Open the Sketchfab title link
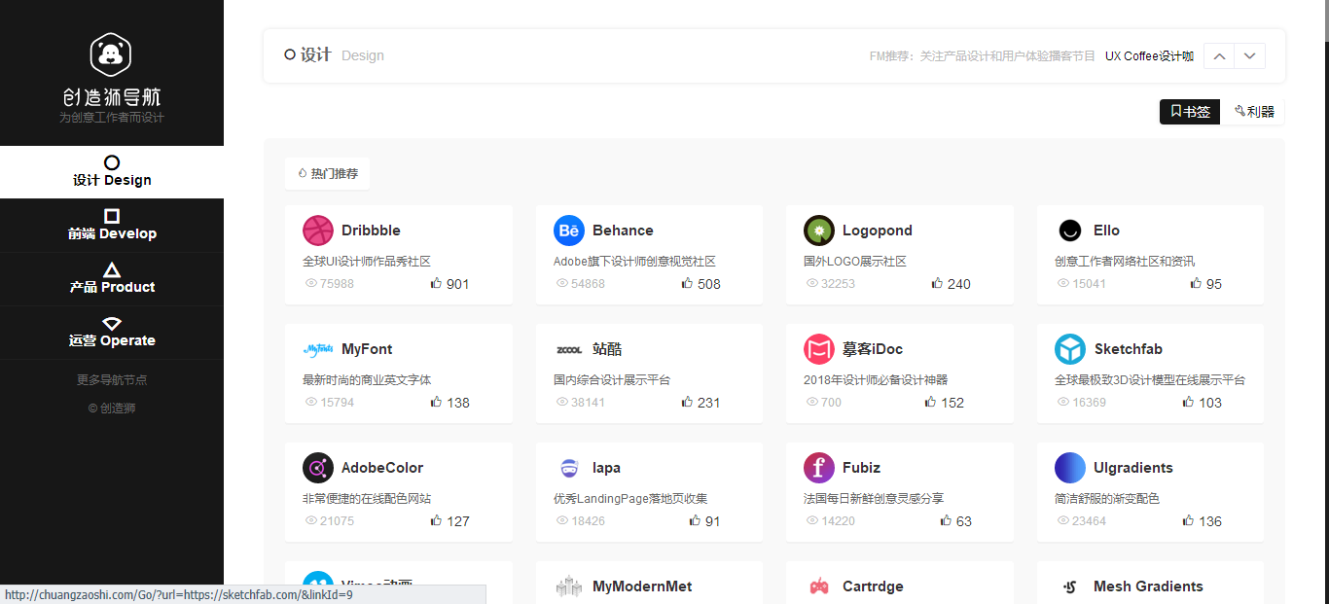 click(x=1128, y=349)
